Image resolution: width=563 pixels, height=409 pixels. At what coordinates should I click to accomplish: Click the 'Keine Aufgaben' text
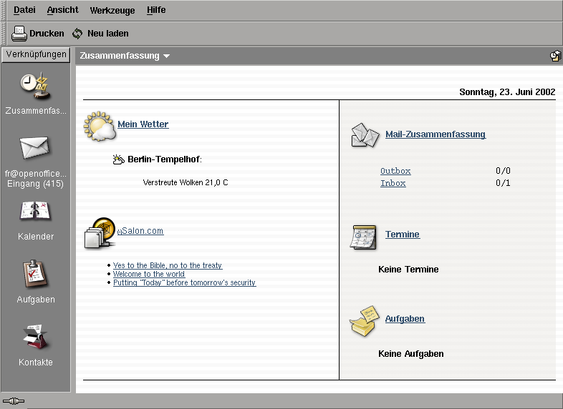click(410, 354)
